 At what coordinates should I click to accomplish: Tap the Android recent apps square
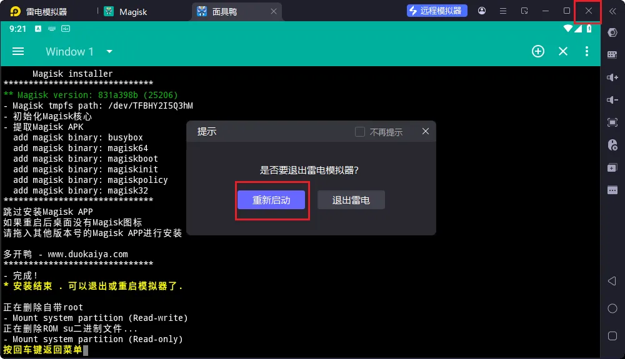pos(612,336)
